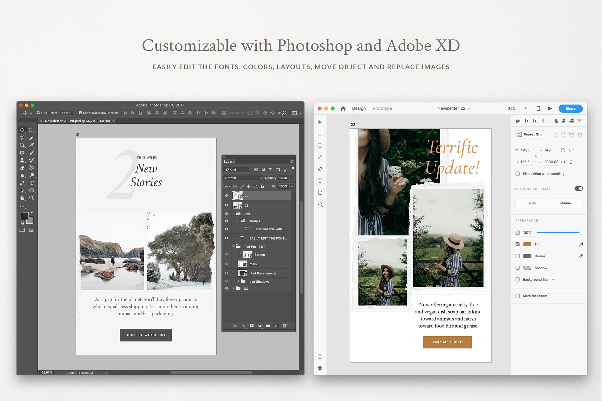The width and height of the screenshot is (602, 401).
Task: Open the Newsletter 22 title dropdown
Action: pos(454,108)
